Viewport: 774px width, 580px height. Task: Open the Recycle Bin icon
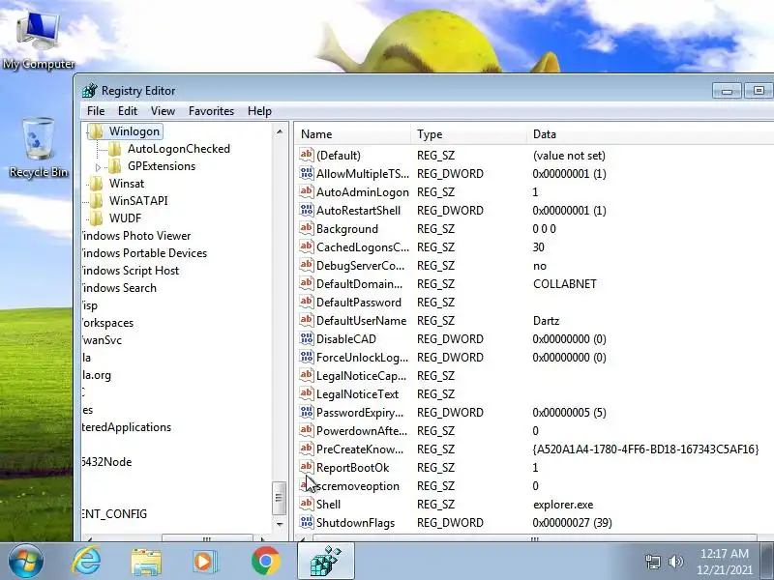tap(39, 147)
